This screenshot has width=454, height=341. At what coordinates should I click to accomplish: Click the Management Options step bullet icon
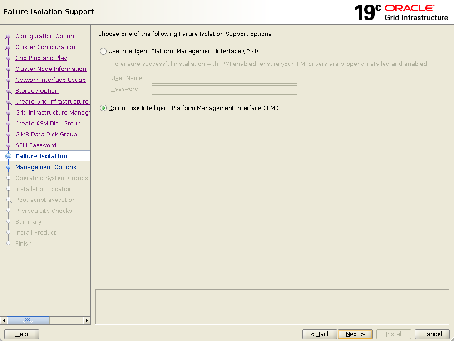[8, 167]
